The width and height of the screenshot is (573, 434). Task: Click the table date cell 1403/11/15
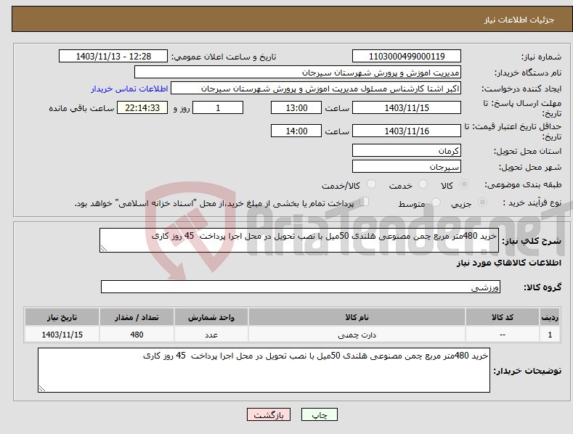pos(62,335)
